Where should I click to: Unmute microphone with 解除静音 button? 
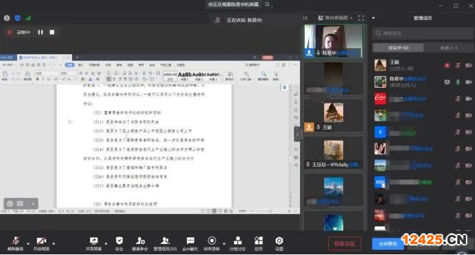point(16,244)
